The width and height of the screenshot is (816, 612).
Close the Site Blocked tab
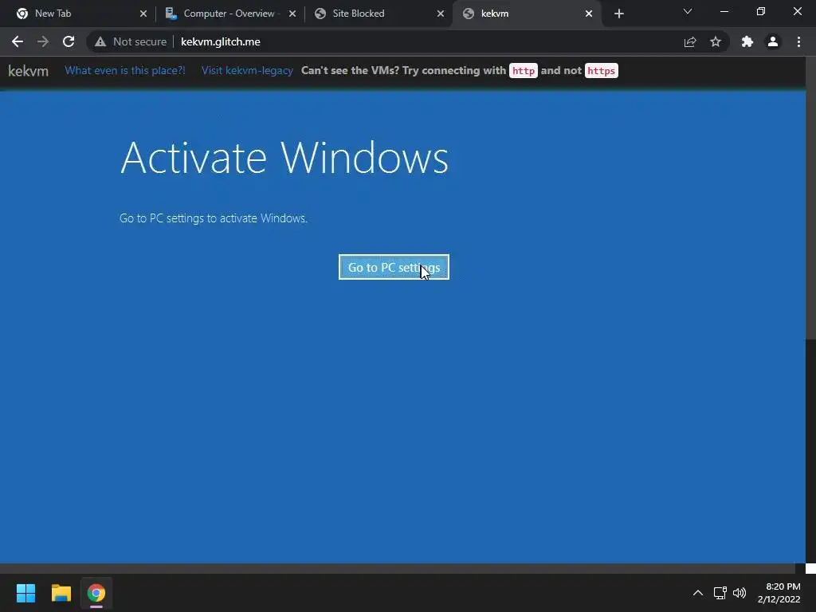(x=440, y=14)
